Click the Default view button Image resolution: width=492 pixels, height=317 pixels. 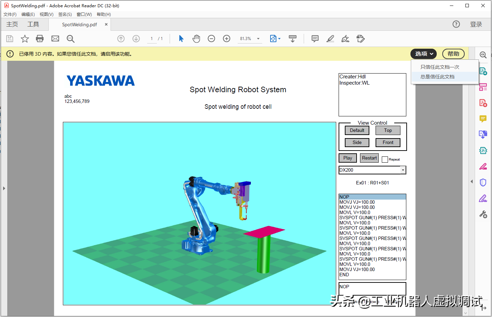[357, 130]
